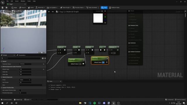Close the Fog1 asset tab
Screen dimensions: 187x105
pyautogui.click(x=25, y=4)
